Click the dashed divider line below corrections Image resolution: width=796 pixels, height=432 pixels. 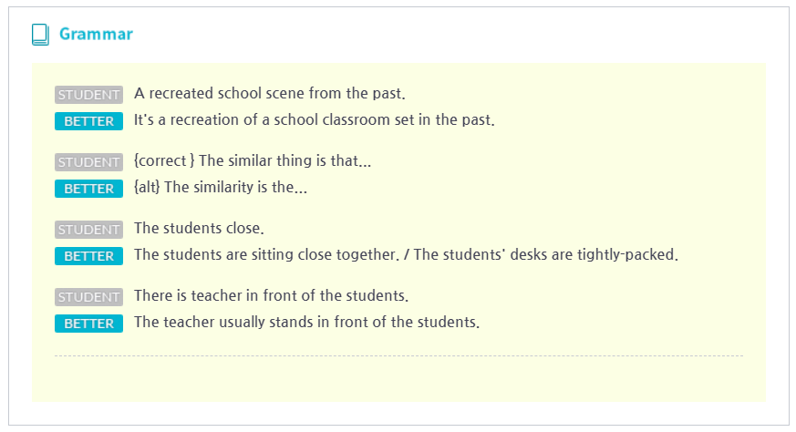pos(398,355)
